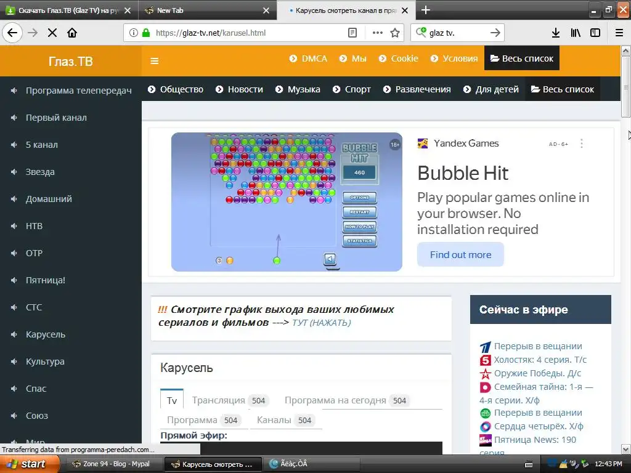Close the New Tab tab
This screenshot has height=473, width=631.
point(266,10)
